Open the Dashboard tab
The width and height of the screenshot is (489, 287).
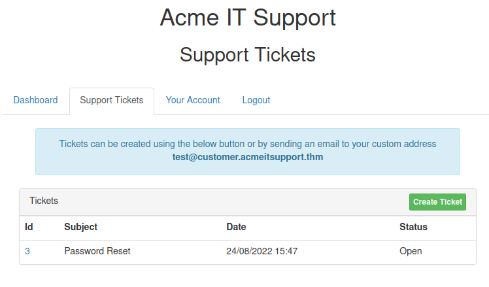35,100
